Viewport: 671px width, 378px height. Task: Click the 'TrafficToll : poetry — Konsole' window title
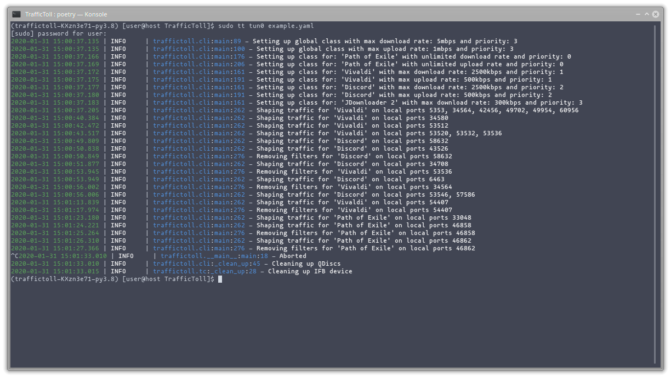coord(66,14)
